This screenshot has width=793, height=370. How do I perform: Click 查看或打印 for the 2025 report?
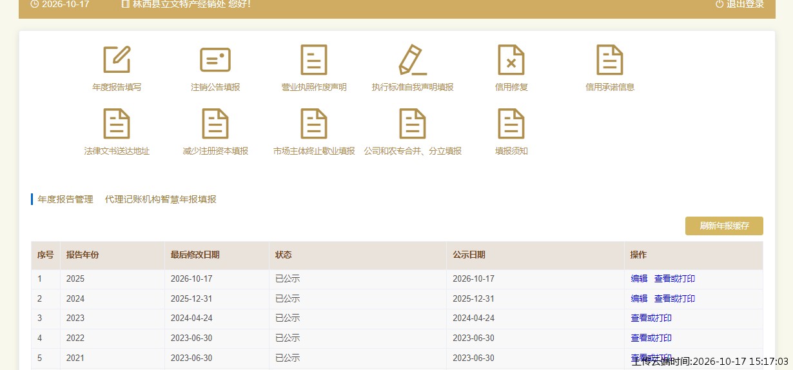674,279
